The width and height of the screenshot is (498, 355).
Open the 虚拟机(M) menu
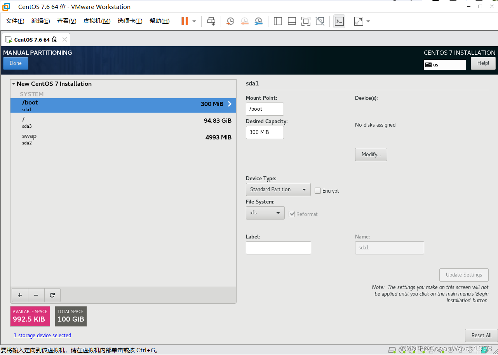click(97, 21)
